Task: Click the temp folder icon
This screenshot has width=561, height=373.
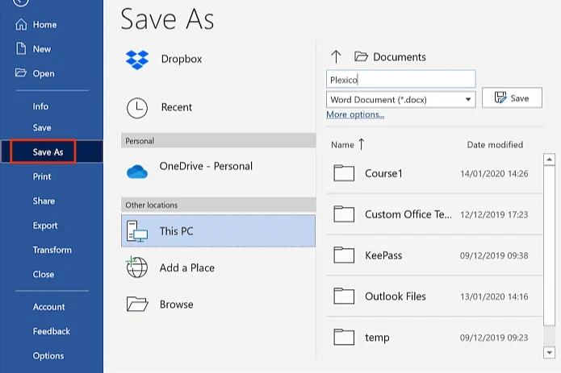Action: tap(344, 337)
